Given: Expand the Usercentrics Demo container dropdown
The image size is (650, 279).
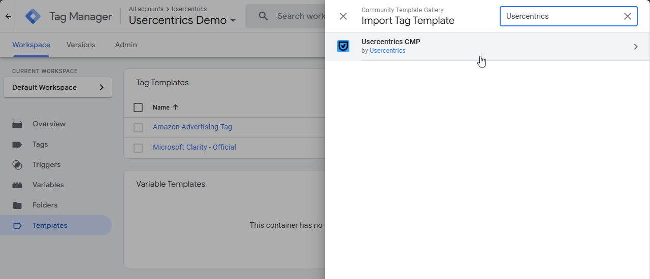Looking at the screenshot, I should (233, 21).
